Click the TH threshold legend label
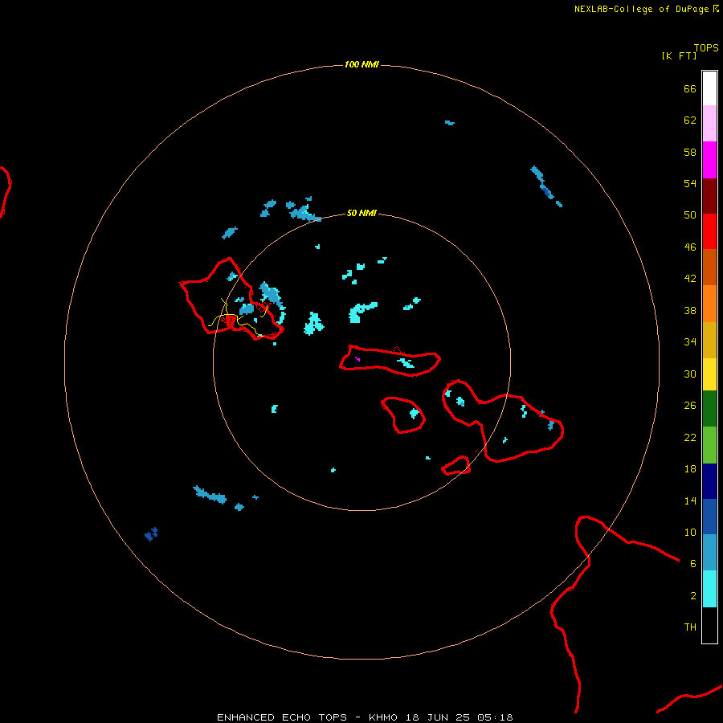This screenshot has height=723, width=723. pos(690,627)
